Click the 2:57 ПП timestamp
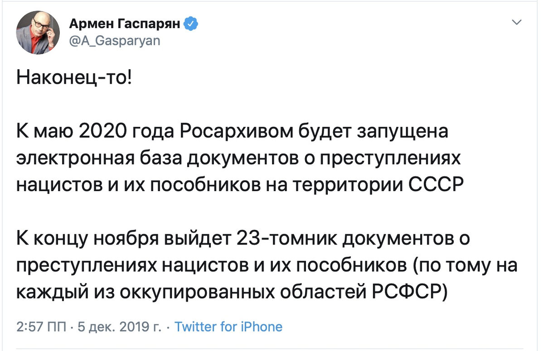Viewport: 544px width, 351px height. click(41, 327)
